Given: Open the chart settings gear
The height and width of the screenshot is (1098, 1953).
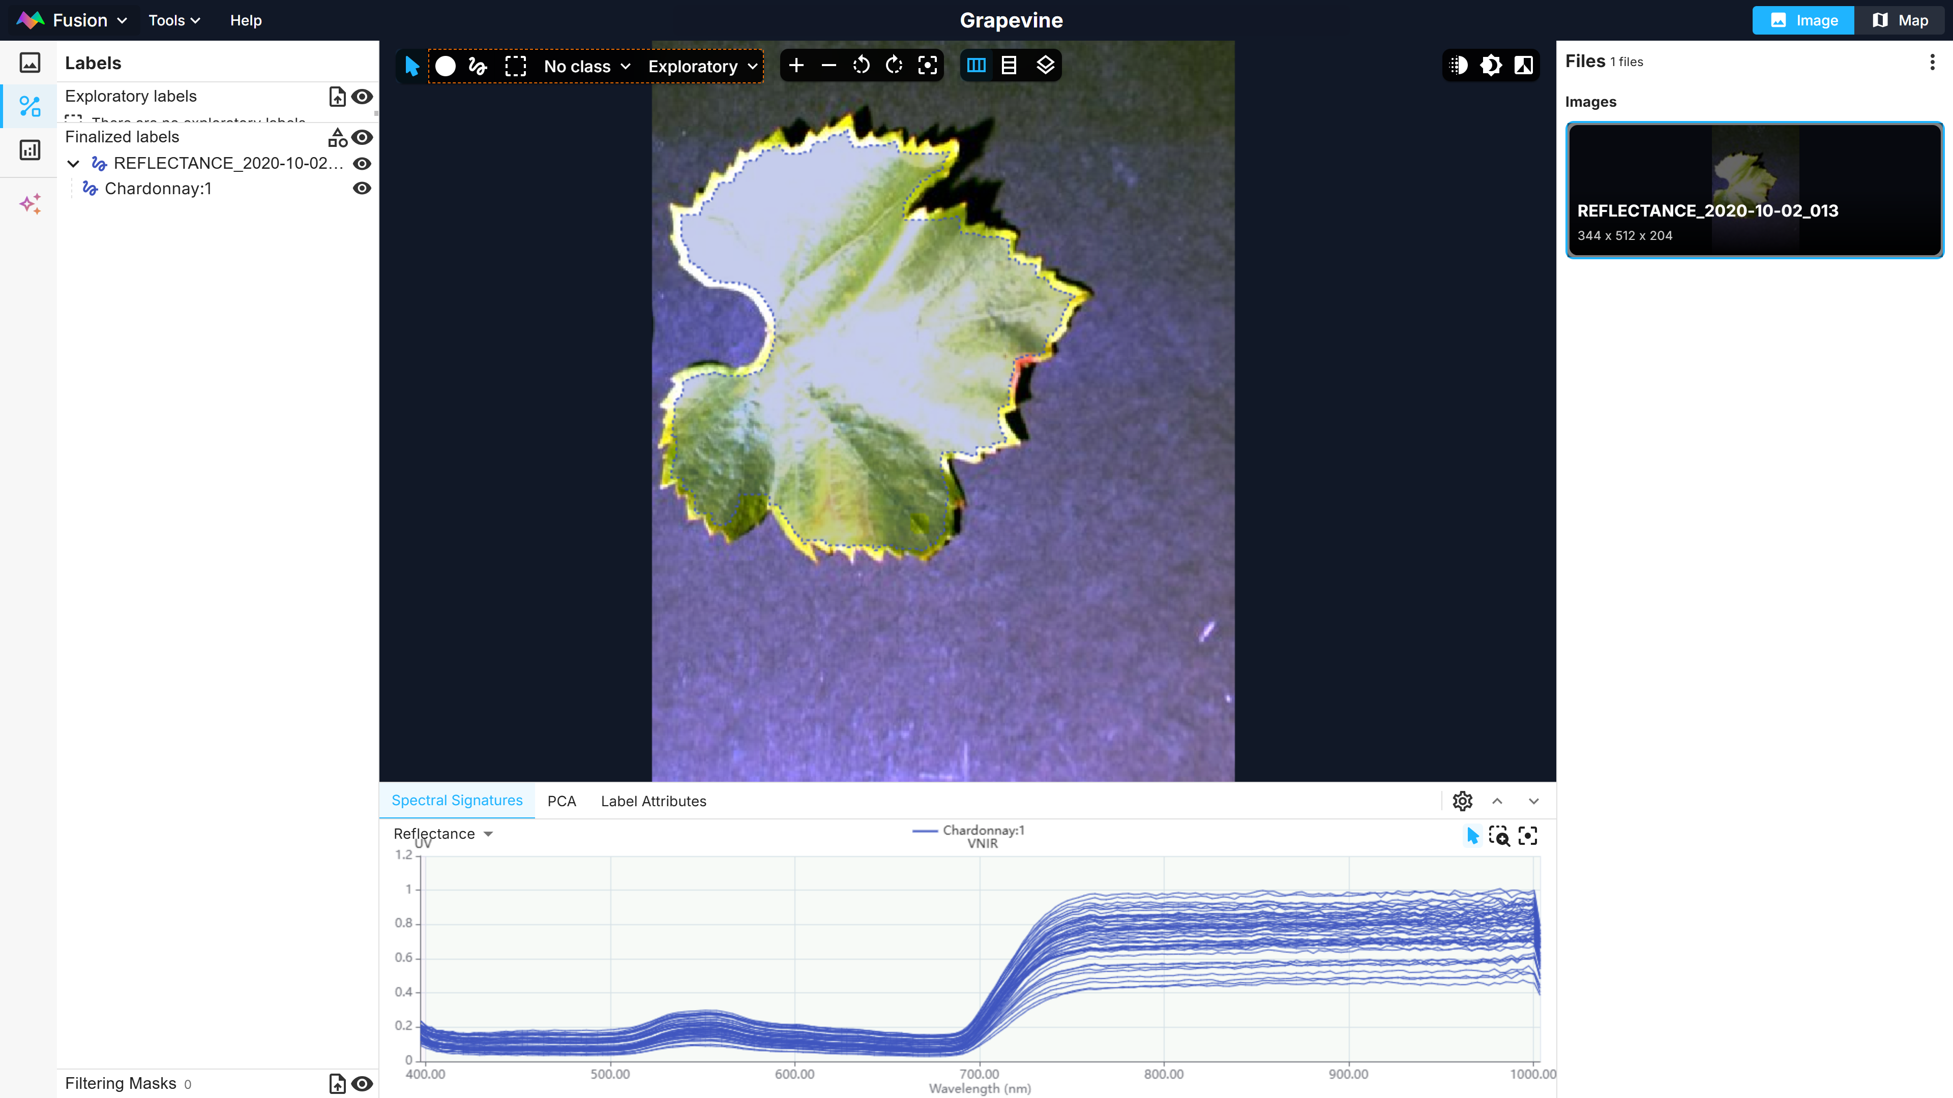Looking at the screenshot, I should coord(1462,801).
